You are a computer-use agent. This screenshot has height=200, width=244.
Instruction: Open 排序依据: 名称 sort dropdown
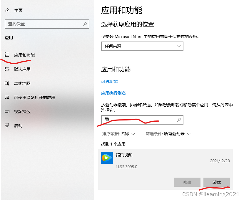(x=118, y=134)
